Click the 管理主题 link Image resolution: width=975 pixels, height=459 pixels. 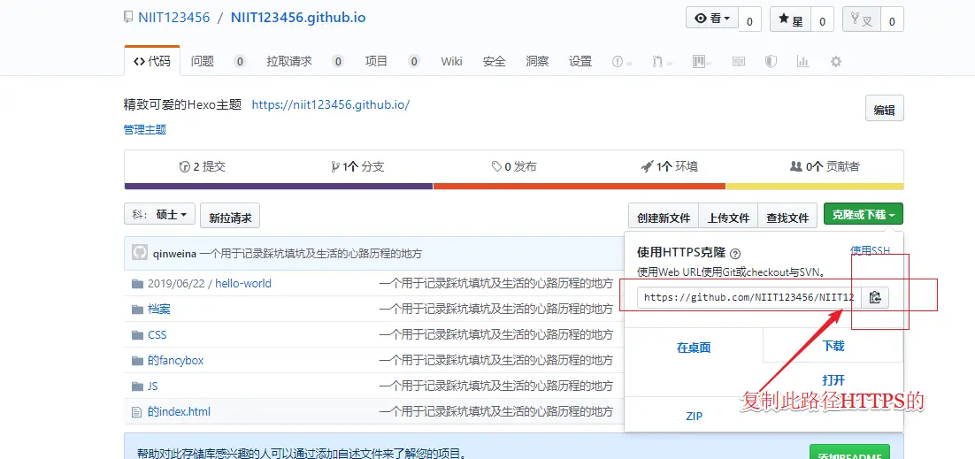coord(145,129)
